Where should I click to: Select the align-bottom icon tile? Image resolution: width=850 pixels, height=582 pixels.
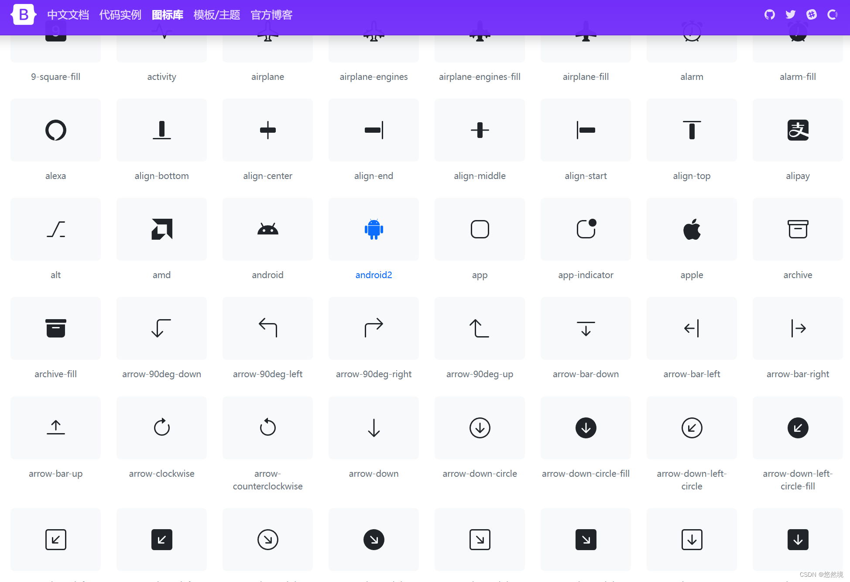coord(161,130)
